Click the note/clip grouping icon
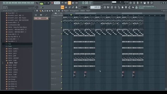This screenshot has height=94, width=167. click(x=70, y=7)
